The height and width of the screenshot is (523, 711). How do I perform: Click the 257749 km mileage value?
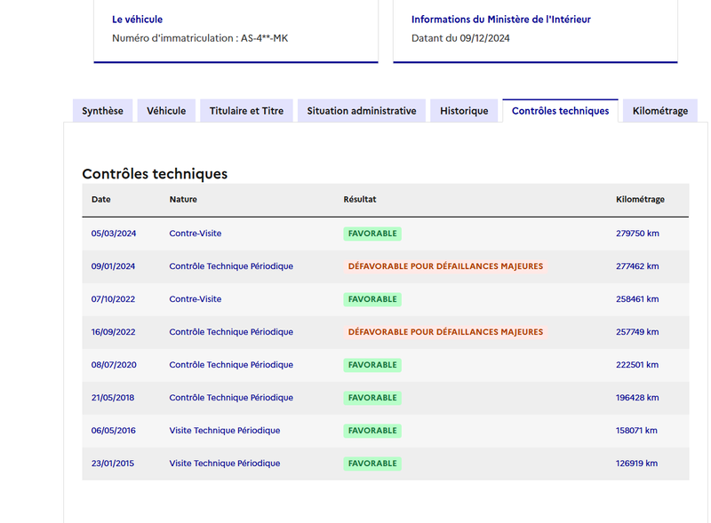pyautogui.click(x=637, y=332)
